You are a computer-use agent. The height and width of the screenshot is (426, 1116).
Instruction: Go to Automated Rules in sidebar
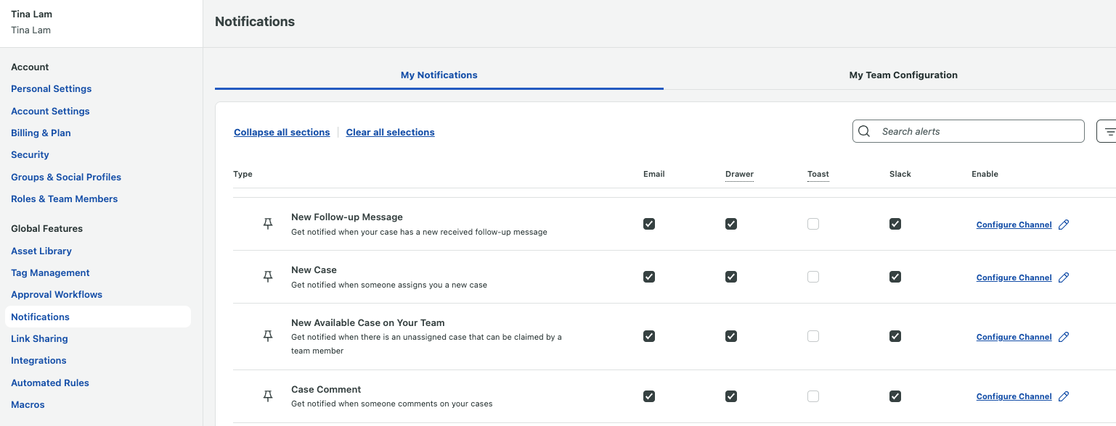pos(50,383)
